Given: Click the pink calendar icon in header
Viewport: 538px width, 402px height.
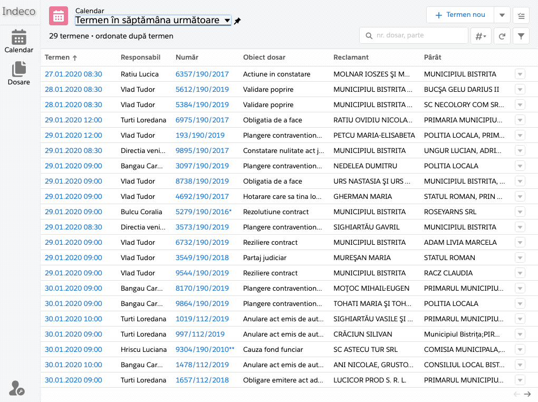Looking at the screenshot, I should coord(59,15).
